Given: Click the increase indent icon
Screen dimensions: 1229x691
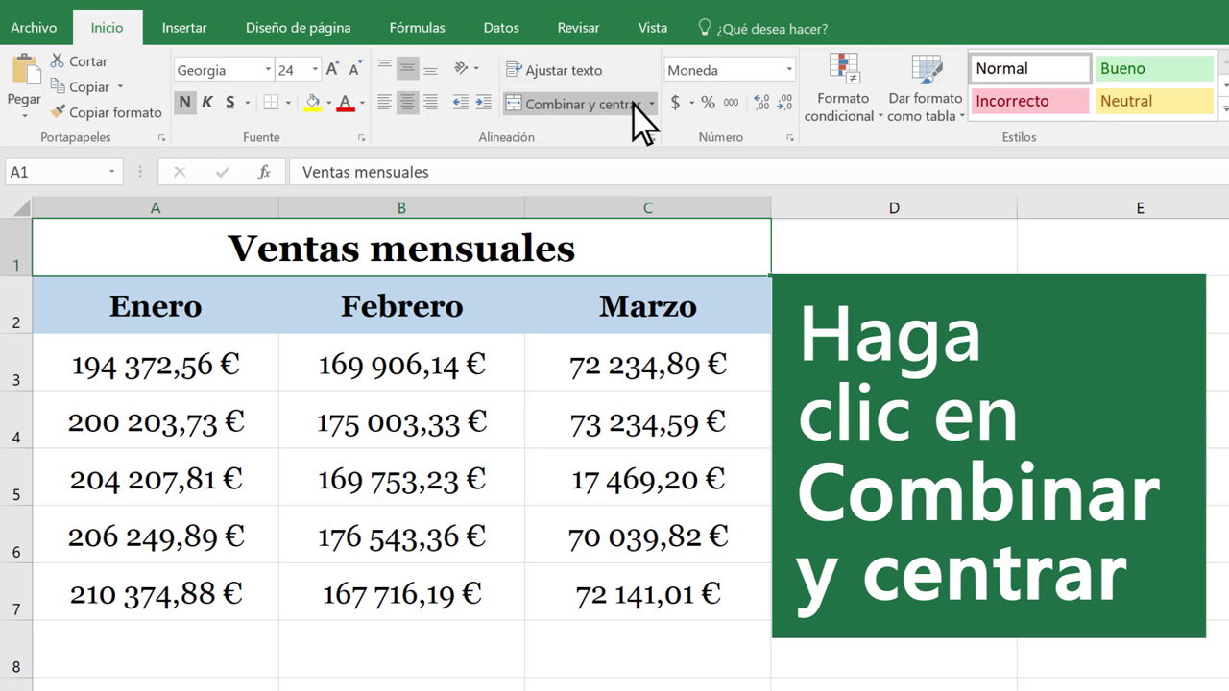Looking at the screenshot, I should coord(483,103).
